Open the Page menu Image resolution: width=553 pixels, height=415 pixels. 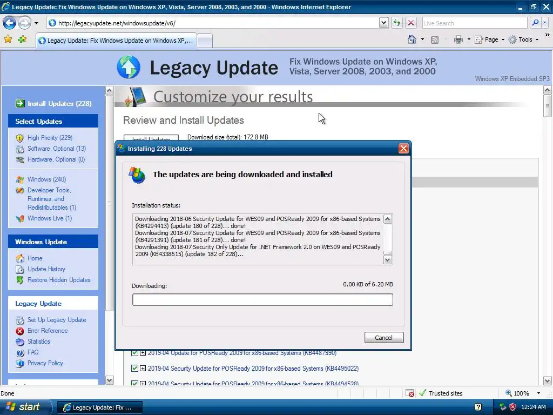pos(489,39)
